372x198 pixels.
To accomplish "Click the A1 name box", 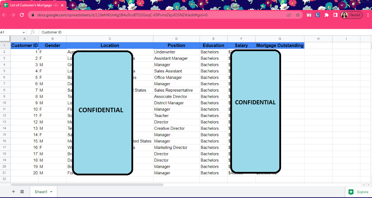I will [11, 32].
